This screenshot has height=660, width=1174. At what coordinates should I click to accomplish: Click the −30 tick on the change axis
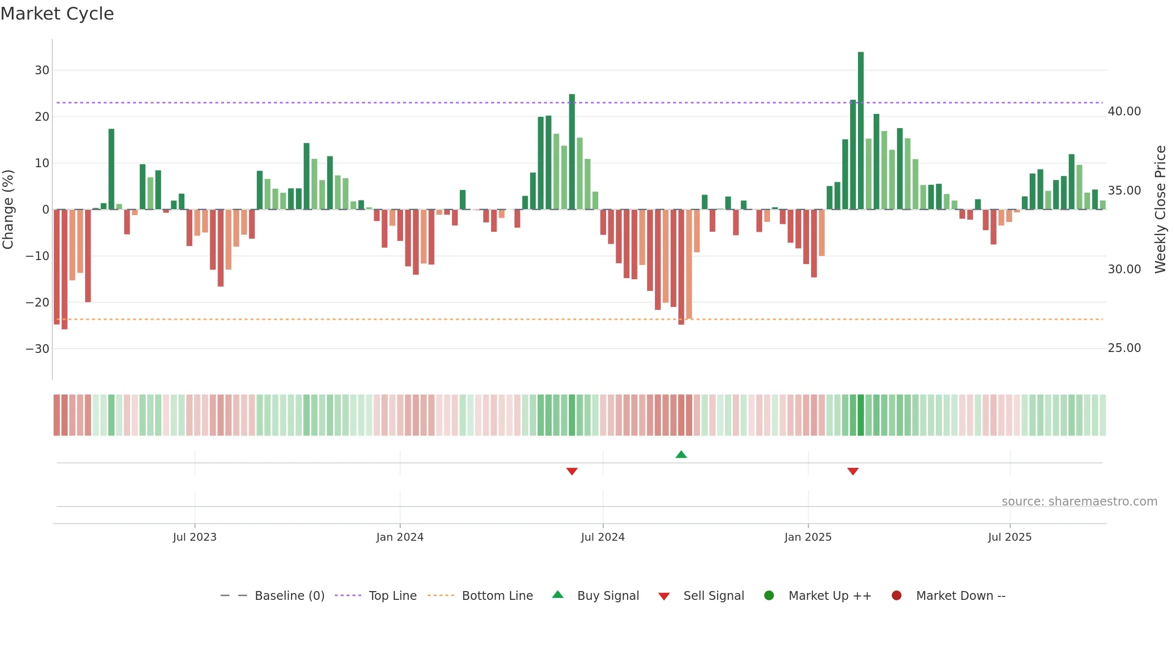38,349
